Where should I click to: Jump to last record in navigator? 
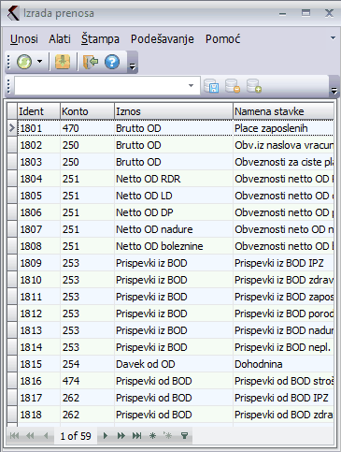click(136, 436)
